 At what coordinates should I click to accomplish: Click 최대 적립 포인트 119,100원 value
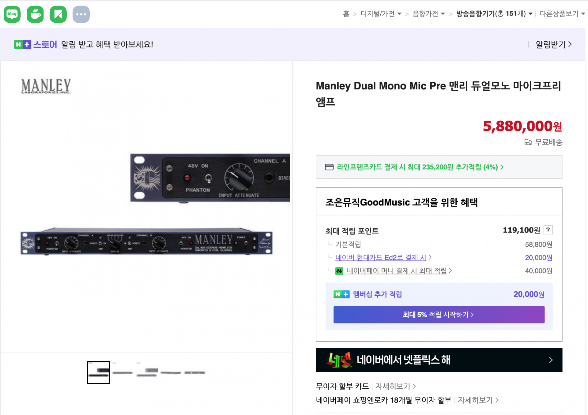522,230
